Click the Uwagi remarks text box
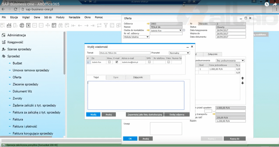 (x=166, y=128)
